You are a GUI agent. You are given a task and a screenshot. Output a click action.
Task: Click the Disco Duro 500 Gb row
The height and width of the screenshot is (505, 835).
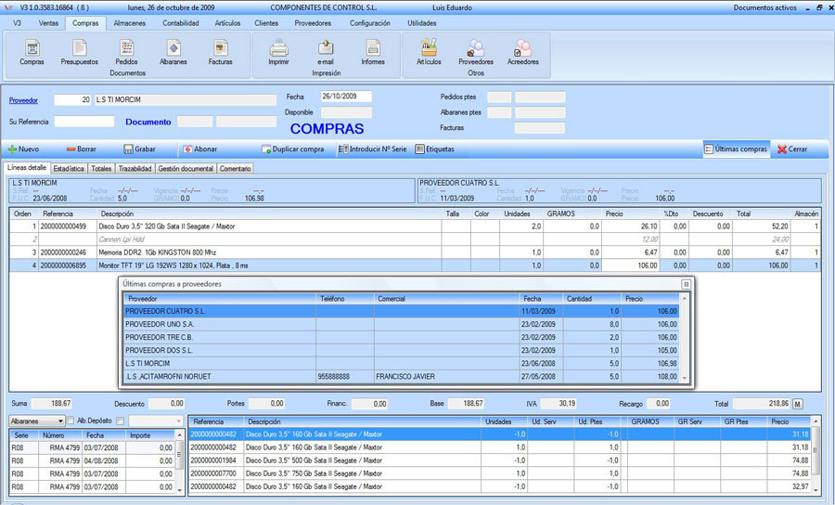click(499, 460)
